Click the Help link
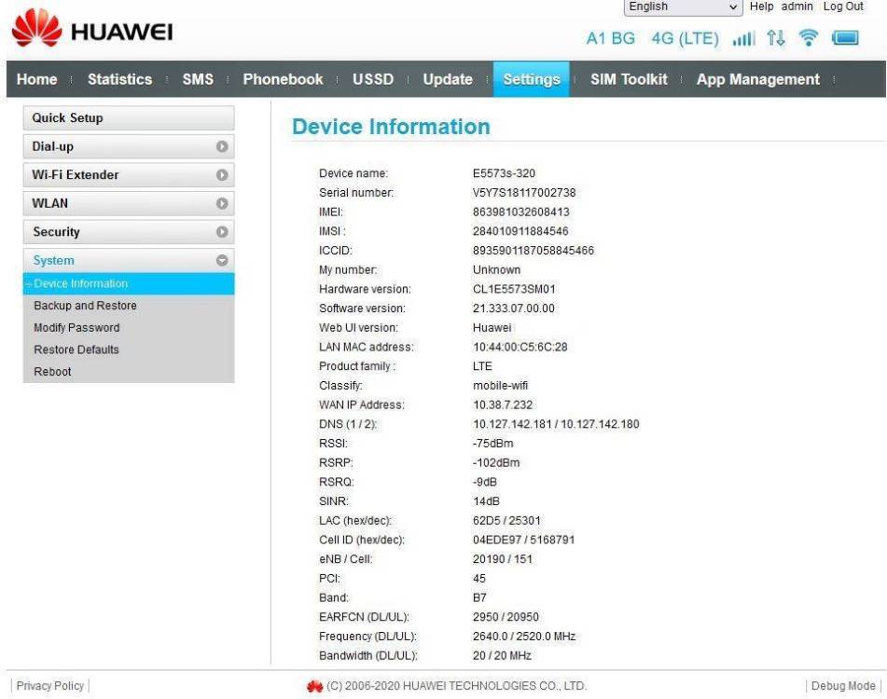 coord(761,7)
